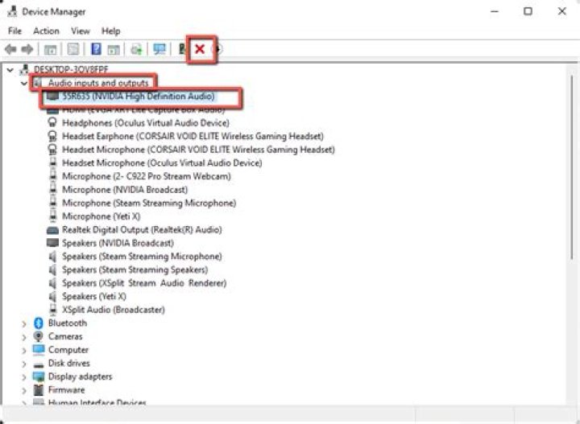The image size is (580, 424).
Task: Select XSplit Audio (Broadcaster) device
Action: tap(114, 310)
